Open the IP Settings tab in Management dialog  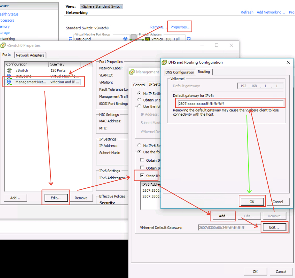155,85
